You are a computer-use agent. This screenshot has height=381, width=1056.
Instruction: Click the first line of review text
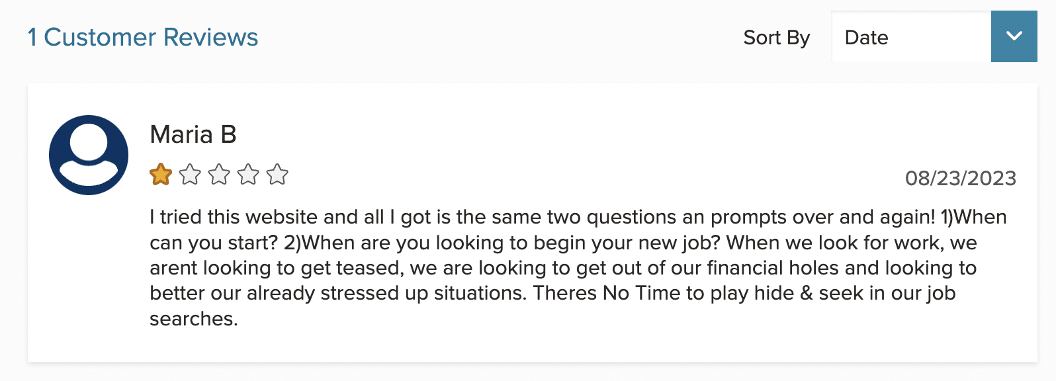[x=578, y=217]
